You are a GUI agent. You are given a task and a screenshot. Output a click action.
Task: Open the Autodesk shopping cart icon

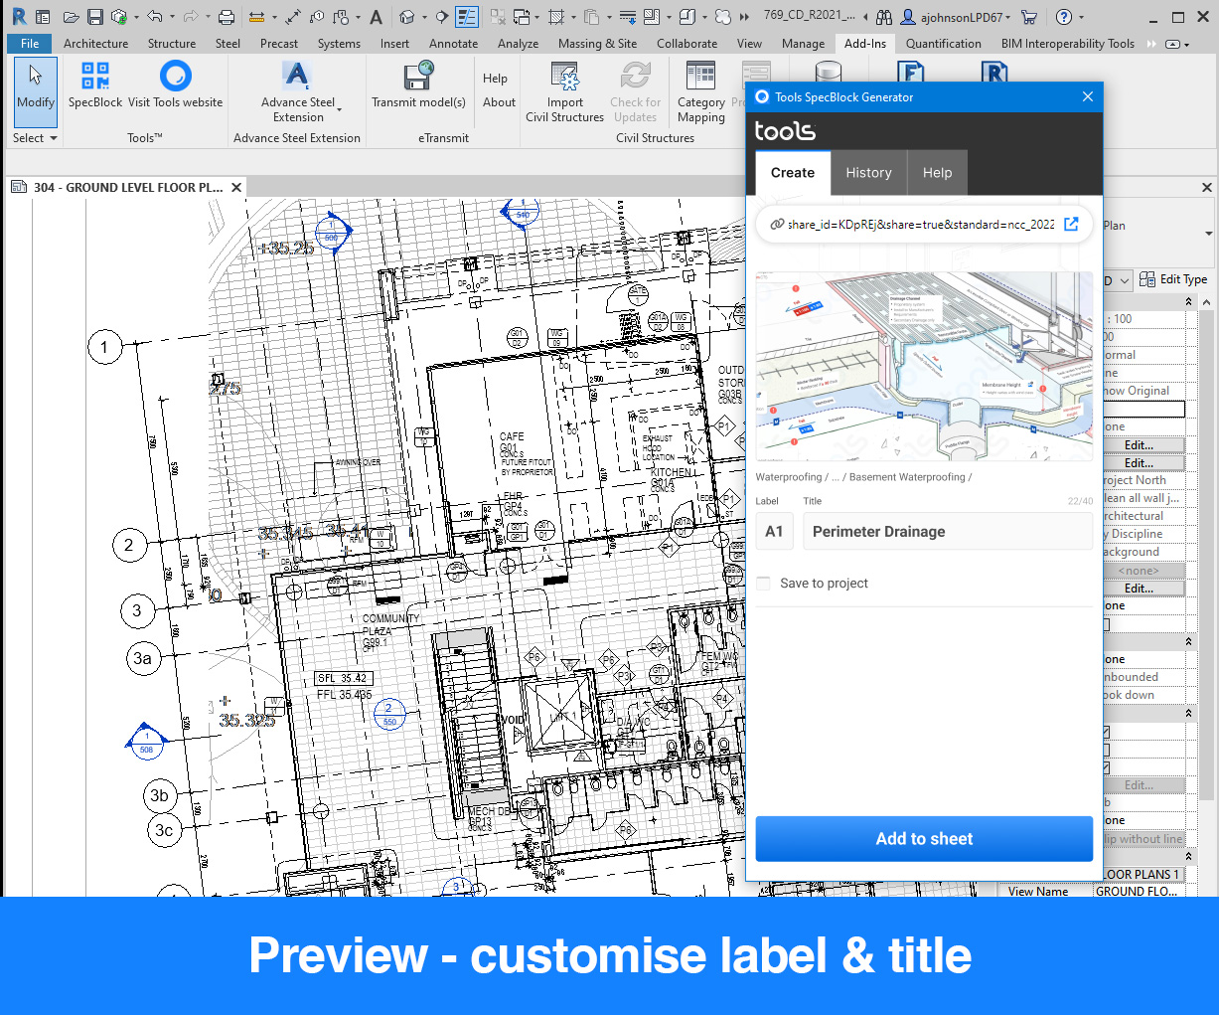[x=1029, y=17]
